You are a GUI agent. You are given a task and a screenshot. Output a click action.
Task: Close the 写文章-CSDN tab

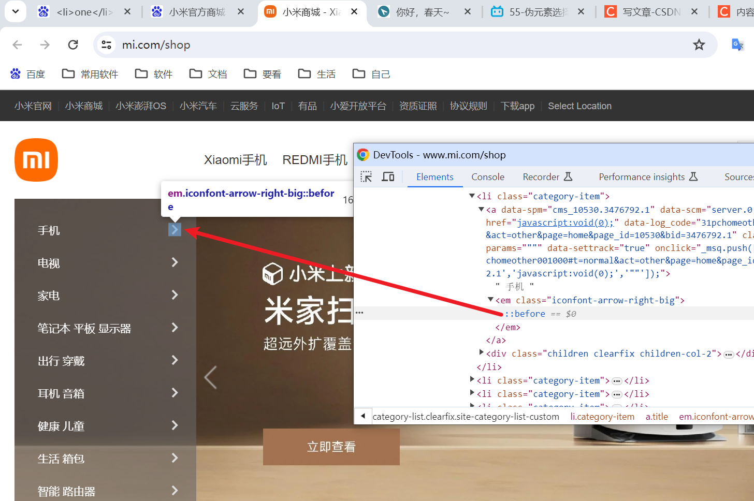click(694, 11)
